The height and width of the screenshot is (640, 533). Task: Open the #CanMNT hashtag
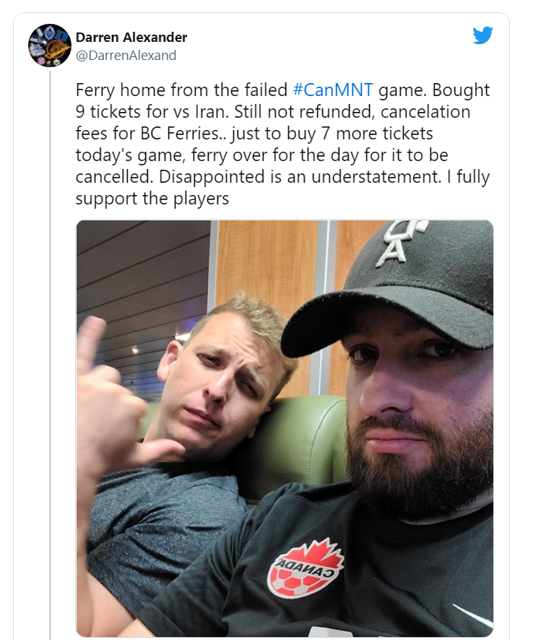(334, 90)
